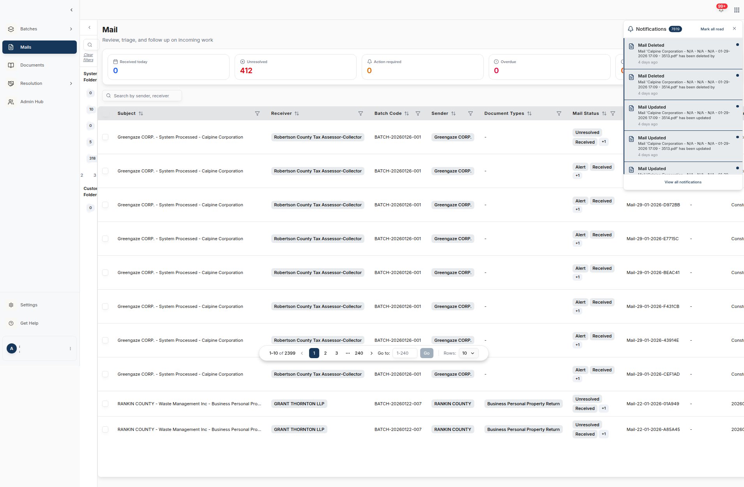Open Documents in the sidebar
744x487 pixels.
(x=32, y=65)
